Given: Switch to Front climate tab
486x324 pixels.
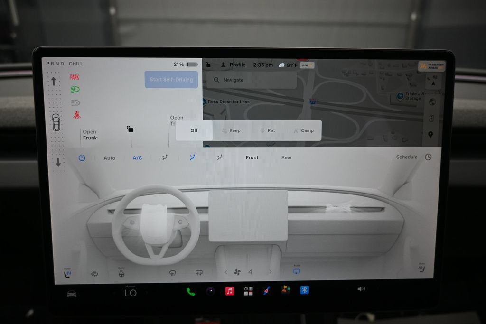Looking at the screenshot, I should 252,157.
